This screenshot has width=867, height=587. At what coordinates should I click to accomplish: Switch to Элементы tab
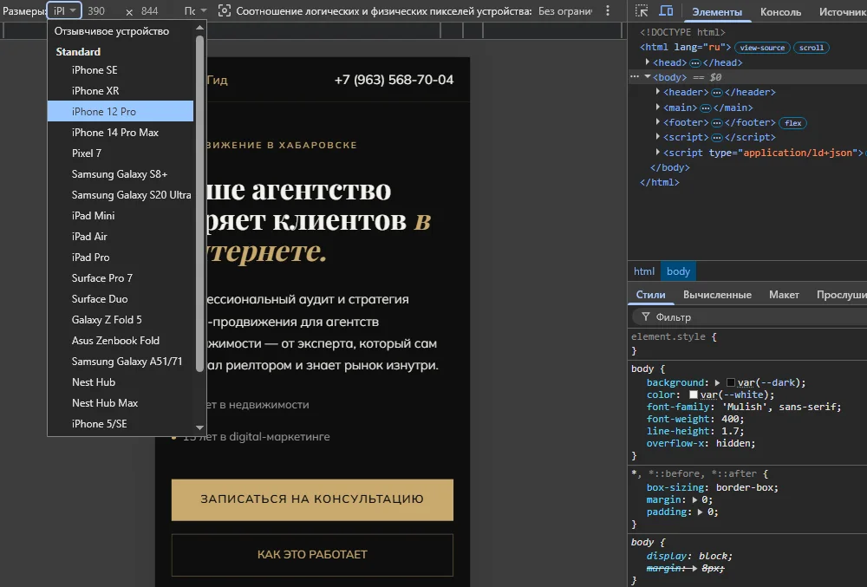pyautogui.click(x=717, y=11)
